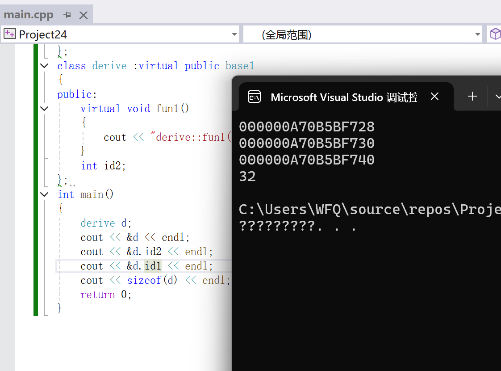This screenshot has height=371, width=501.
Task: Click the 'cout << &d << endl;' line
Action: [135, 238]
